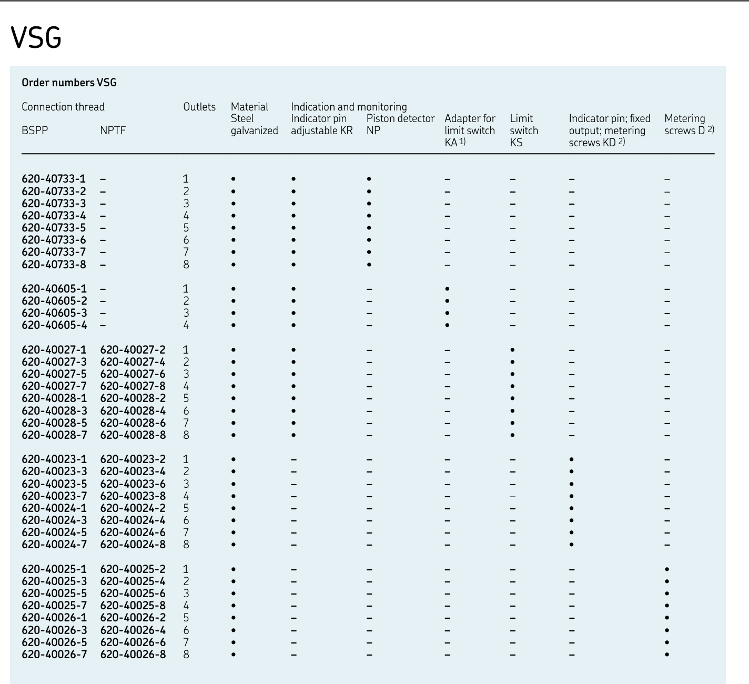
Task: Click the Outlets column header
Action: [x=199, y=107]
